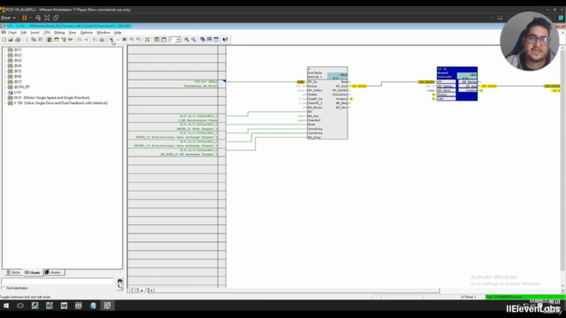This screenshot has width=566, height=318.
Task: Select the LI 01 open chart in tree
Action: pos(15,92)
